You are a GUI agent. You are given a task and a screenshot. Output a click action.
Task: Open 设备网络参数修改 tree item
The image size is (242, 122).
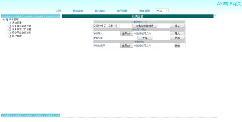tap(21, 33)
